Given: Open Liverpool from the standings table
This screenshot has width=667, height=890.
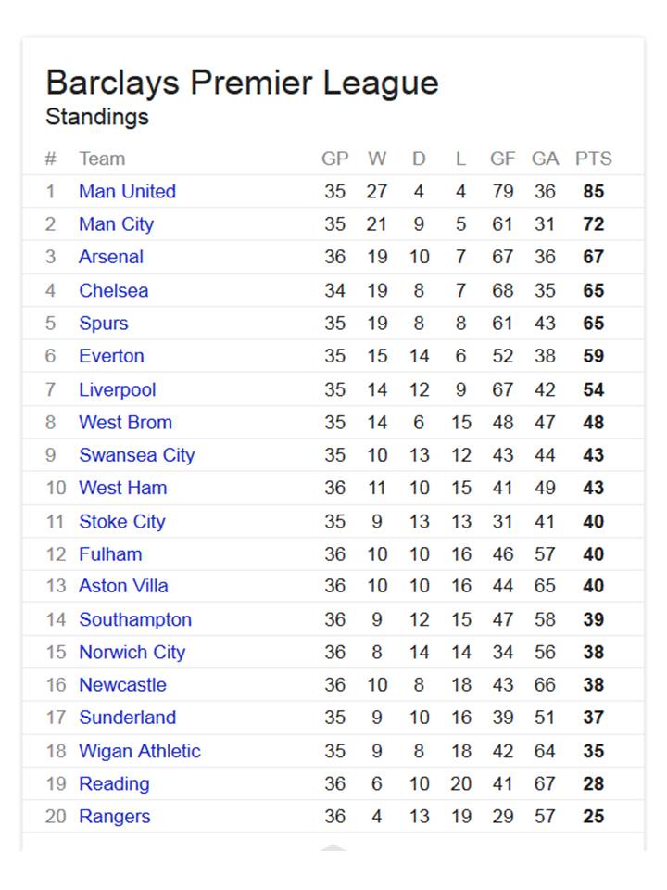Looking at the screenshot, I should pos(118,389).
